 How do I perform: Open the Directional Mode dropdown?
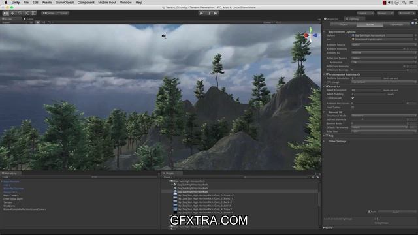click(x=383, y=116)
